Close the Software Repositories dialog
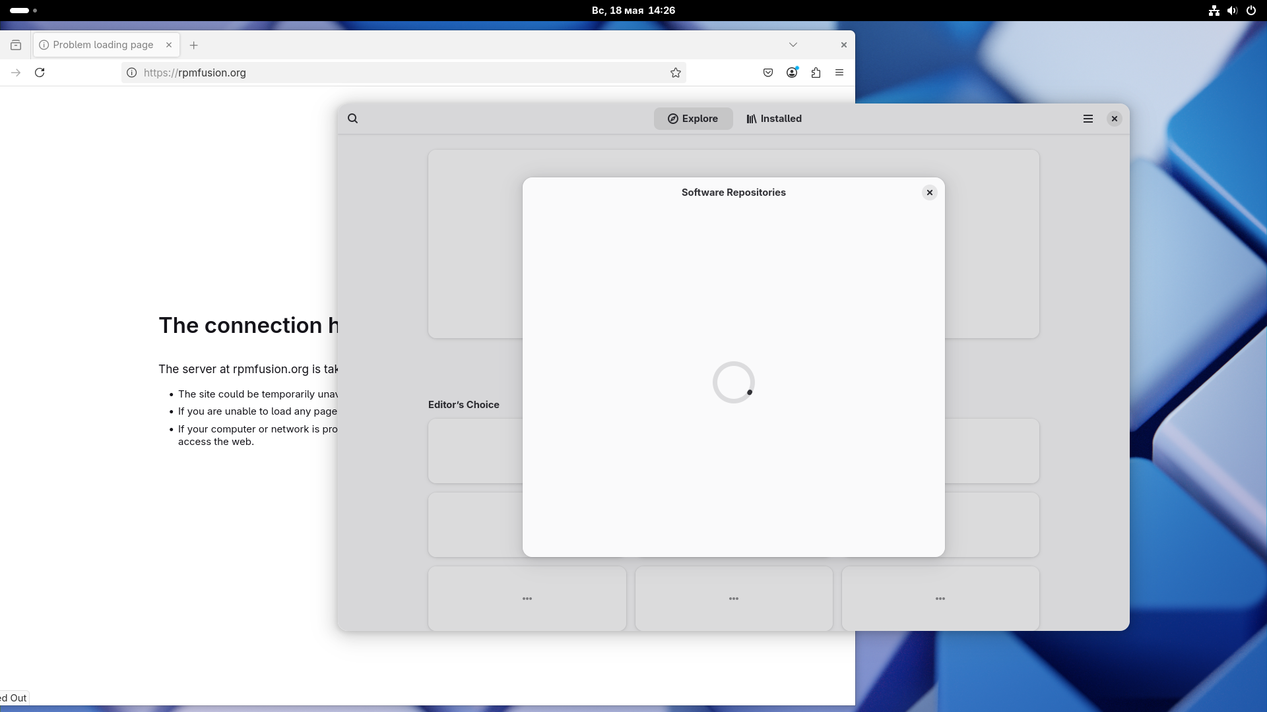 pos(930,193)
